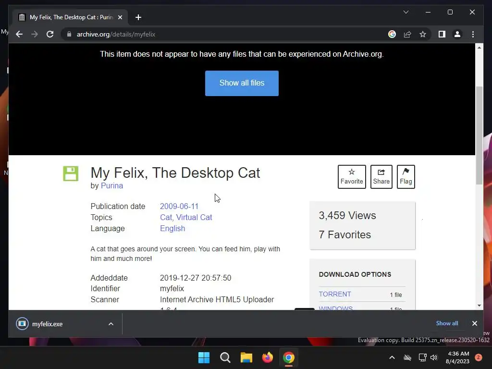Image resolution: width=492 pixels, height=369 pixels.
Task: Click the Share button on the item
Action: [381, 177]
